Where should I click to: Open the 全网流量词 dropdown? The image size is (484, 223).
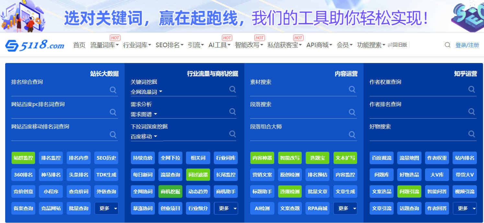(x=146, y=92)
